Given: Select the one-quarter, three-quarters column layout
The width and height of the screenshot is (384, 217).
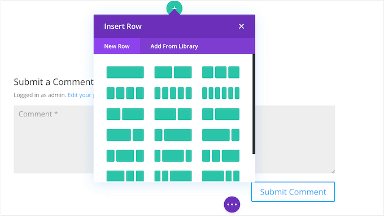Looking at the screenshot, I should 173,135.
